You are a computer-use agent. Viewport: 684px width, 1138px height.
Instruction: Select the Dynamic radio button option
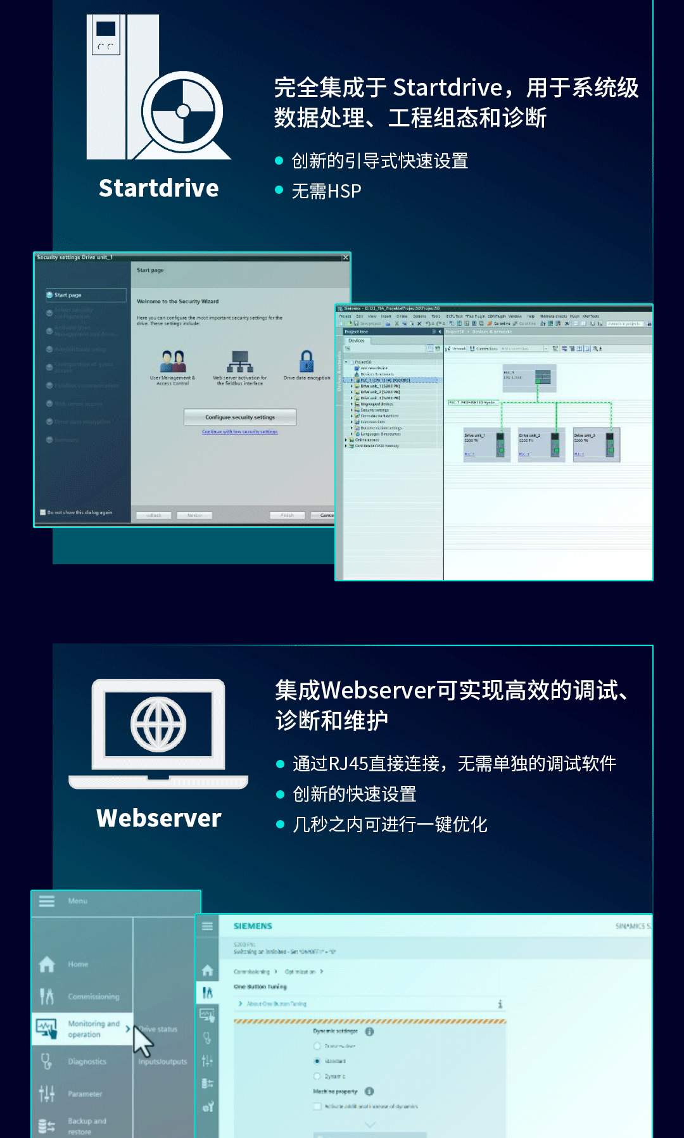coord(317,1076)
